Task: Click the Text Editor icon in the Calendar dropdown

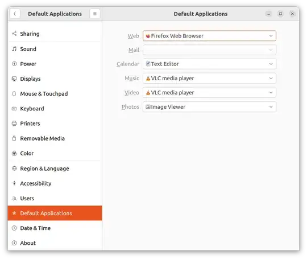Action: click(x=148, y=64)
